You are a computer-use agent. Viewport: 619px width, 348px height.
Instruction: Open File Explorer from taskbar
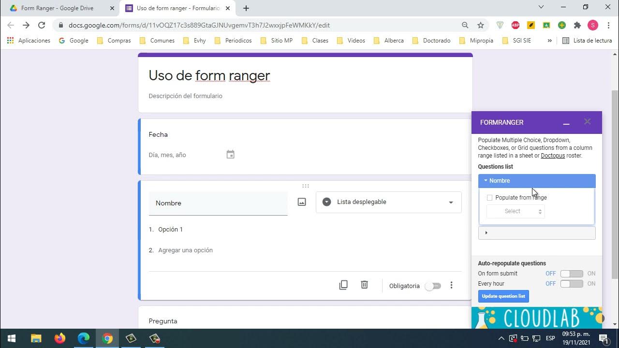[x=36, y=338]
